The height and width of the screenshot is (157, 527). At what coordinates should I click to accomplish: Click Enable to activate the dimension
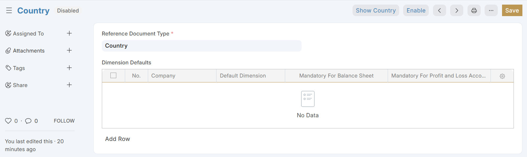click(x=416, y=11)
